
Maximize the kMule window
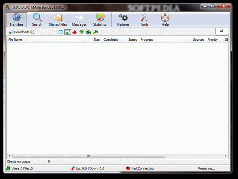point(213,6)
